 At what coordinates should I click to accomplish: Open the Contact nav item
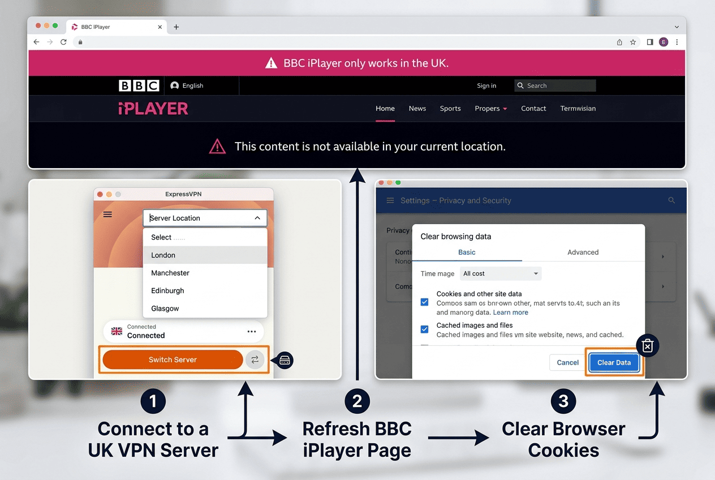[533, 109]
